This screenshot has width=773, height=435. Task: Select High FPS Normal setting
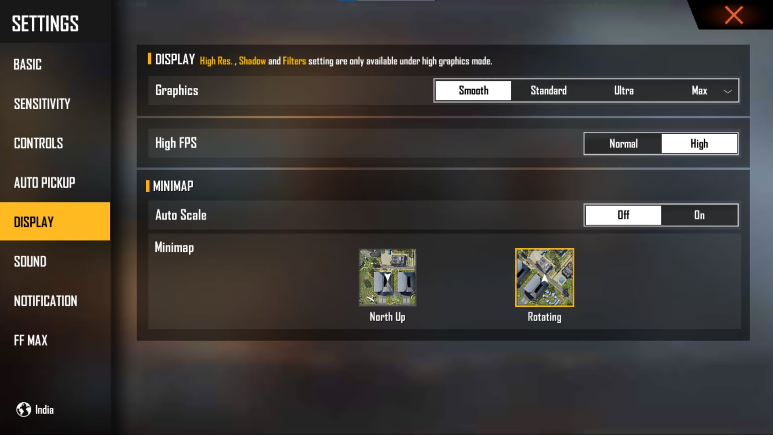pyautogui.click(x=622, y=143)
